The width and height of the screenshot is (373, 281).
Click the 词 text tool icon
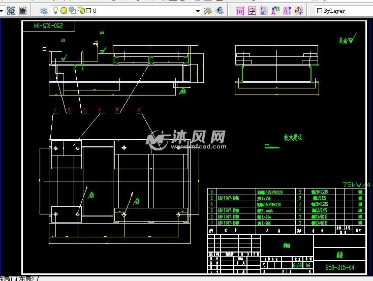[x=240, y=10]
